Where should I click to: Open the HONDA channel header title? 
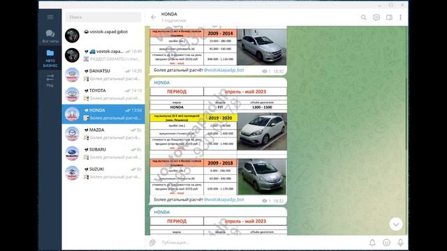pos(169,14)
